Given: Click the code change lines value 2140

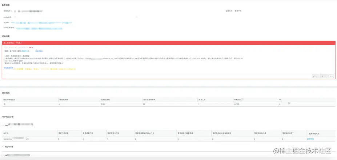Looking at the screenshot, I should (103, 104).
